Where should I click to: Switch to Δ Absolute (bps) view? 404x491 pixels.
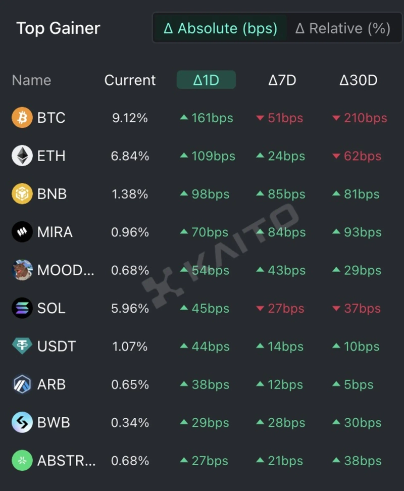(x=220, y=28)
